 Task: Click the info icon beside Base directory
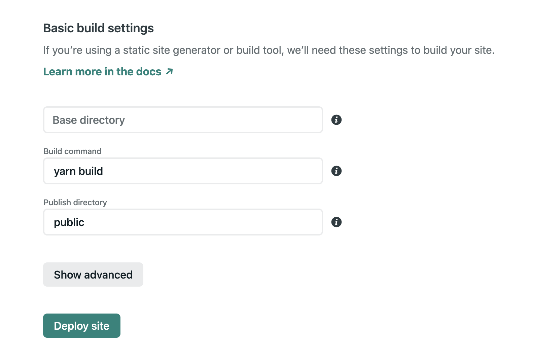(336, 120)
